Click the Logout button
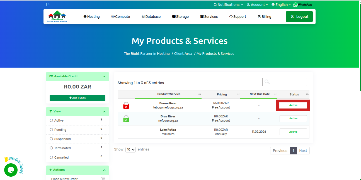 [x=299, y=17]
